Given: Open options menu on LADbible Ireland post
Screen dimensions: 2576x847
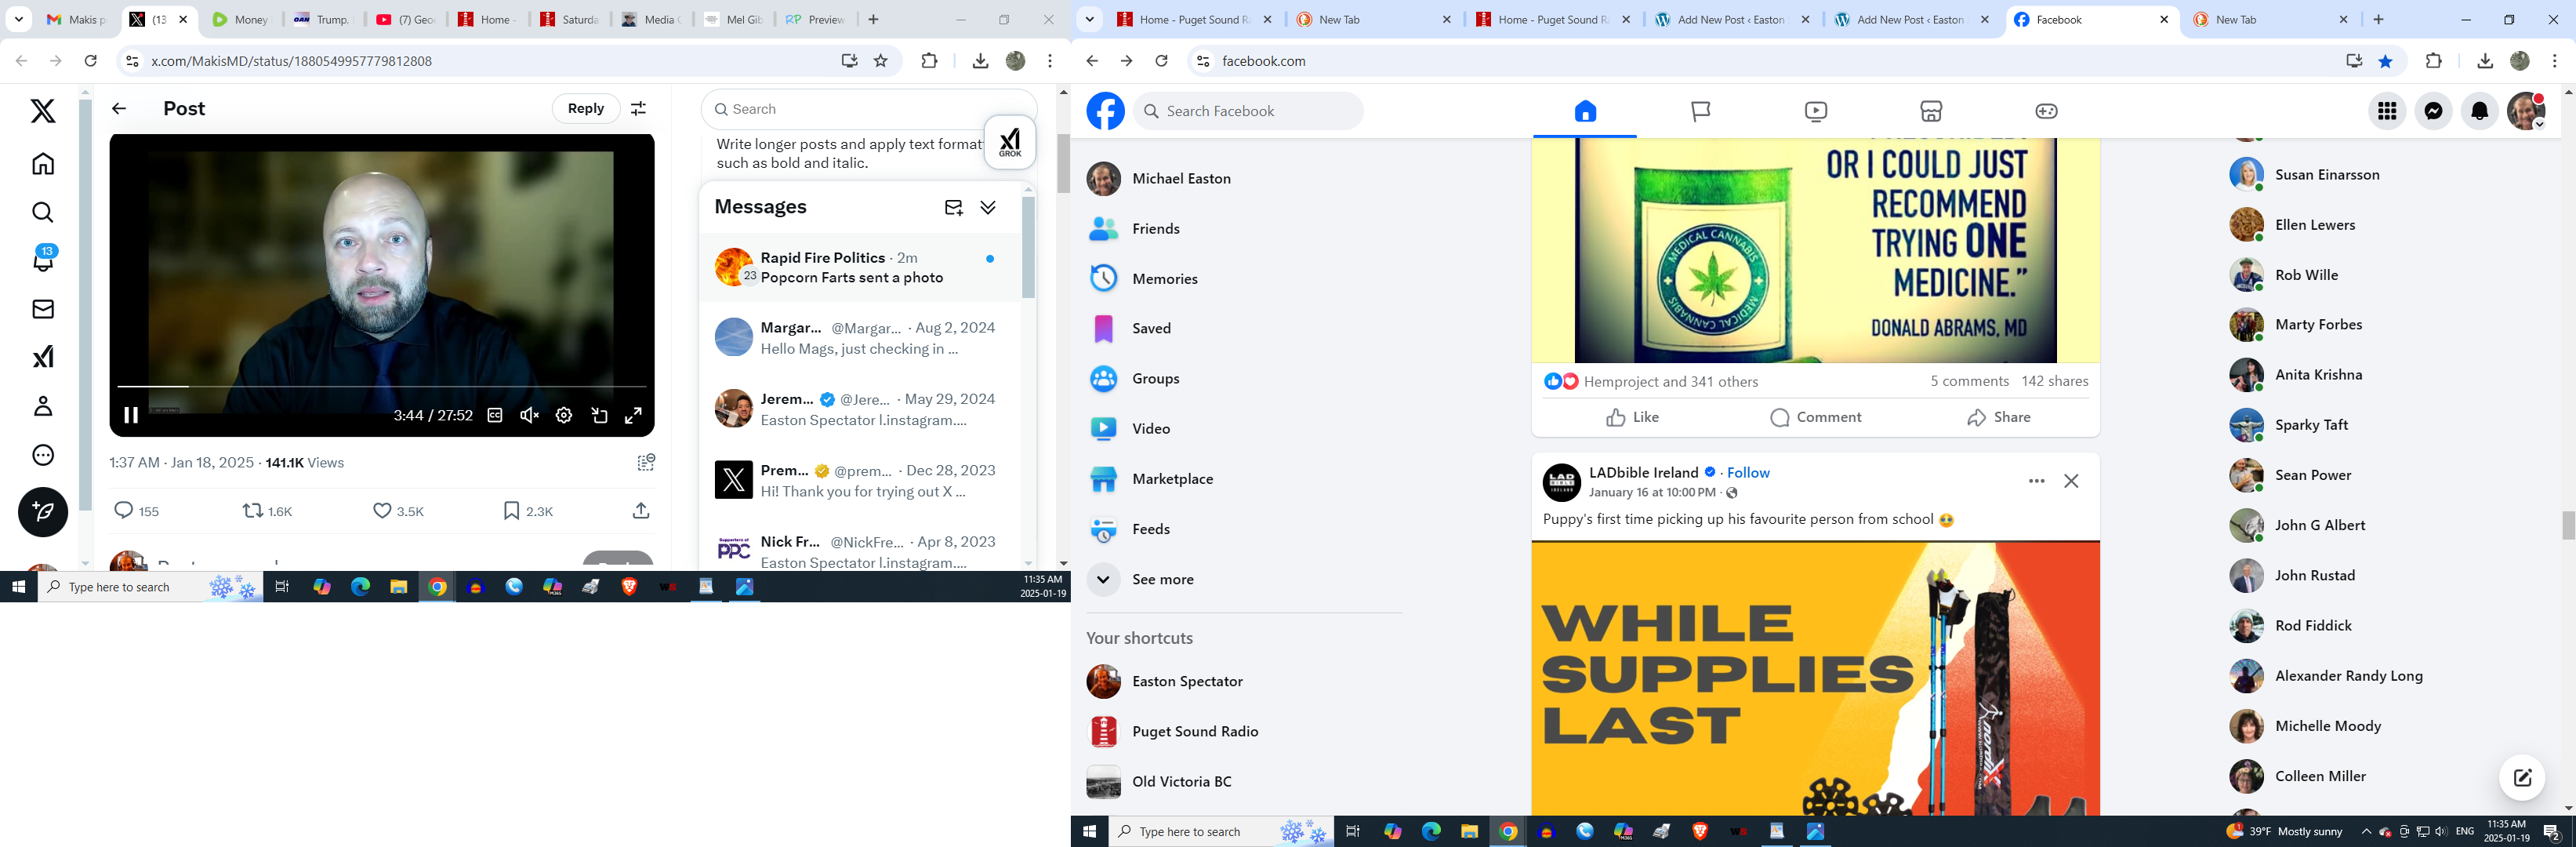Looking at the screenshot, I should 2036,481.
